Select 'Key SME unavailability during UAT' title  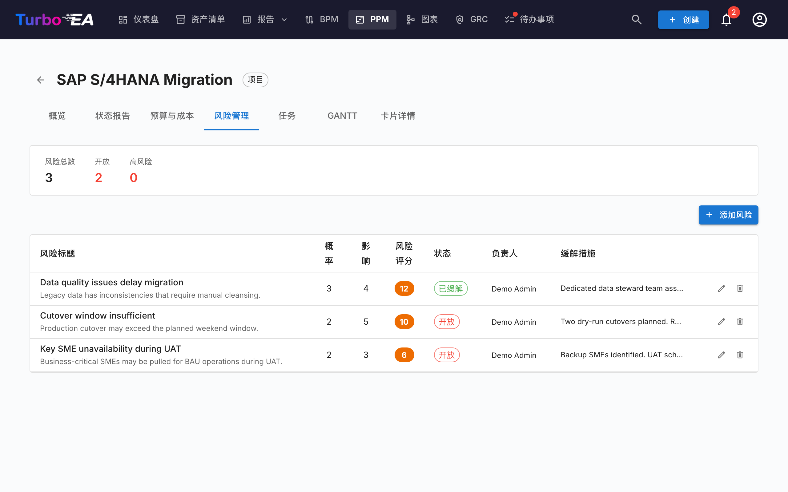click(111, 349)
